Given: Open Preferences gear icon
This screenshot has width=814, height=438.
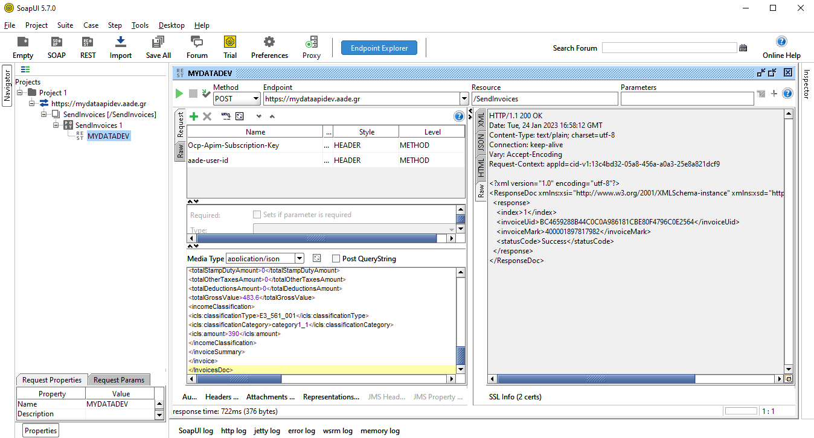Looking at the screenshot, I should point(269,47).
